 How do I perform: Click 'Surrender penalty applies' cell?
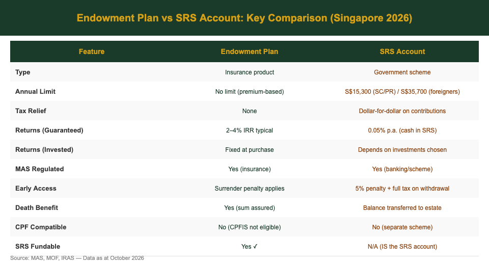[x=250, y=188]
